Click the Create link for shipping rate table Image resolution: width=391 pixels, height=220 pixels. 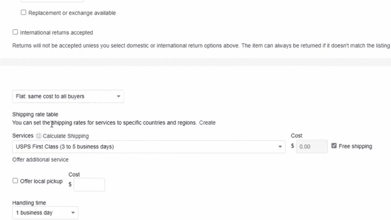point(207,123)
